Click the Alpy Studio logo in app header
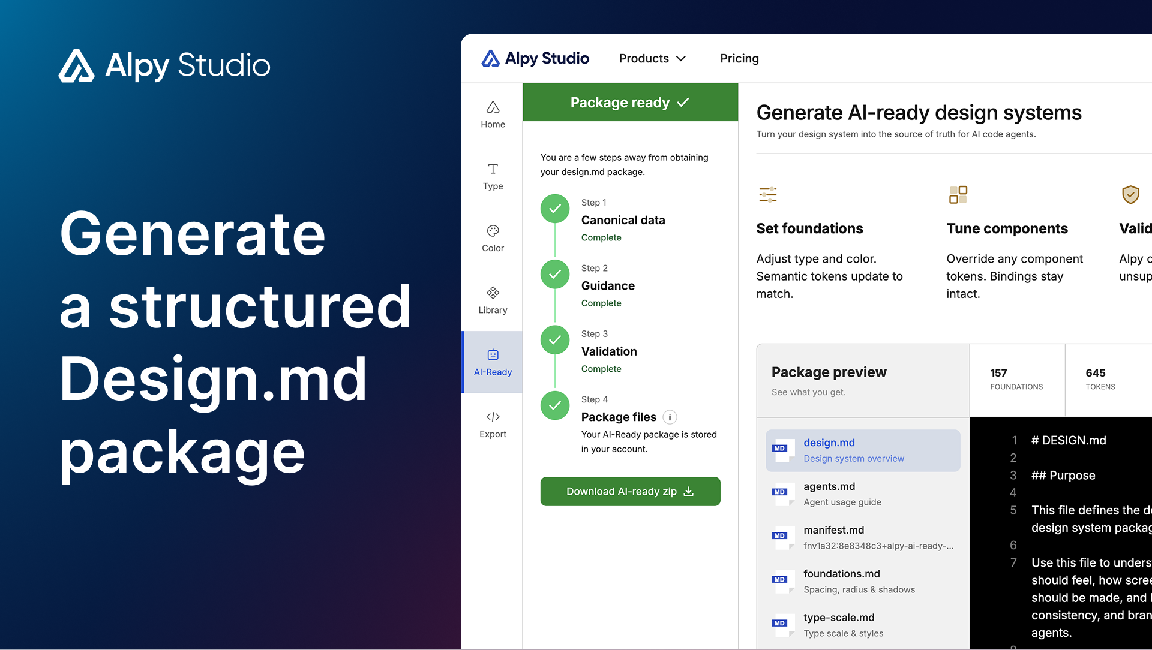The width and height of the screenshot is (1152, 650). [x=535, y=58]
